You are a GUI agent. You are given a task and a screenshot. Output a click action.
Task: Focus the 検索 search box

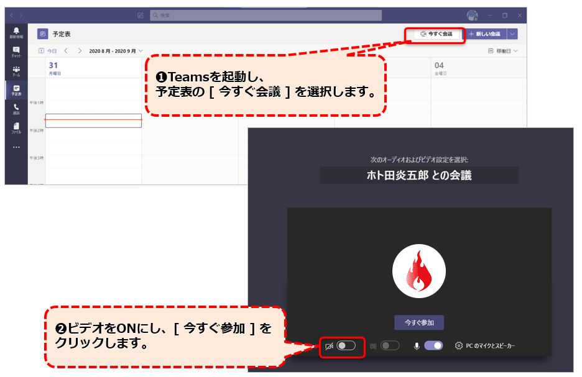click(266, 15)
